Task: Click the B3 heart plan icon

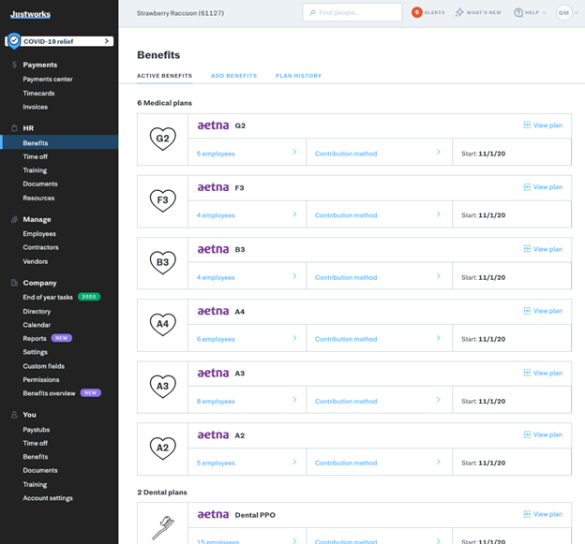Action: pos(163,262)
